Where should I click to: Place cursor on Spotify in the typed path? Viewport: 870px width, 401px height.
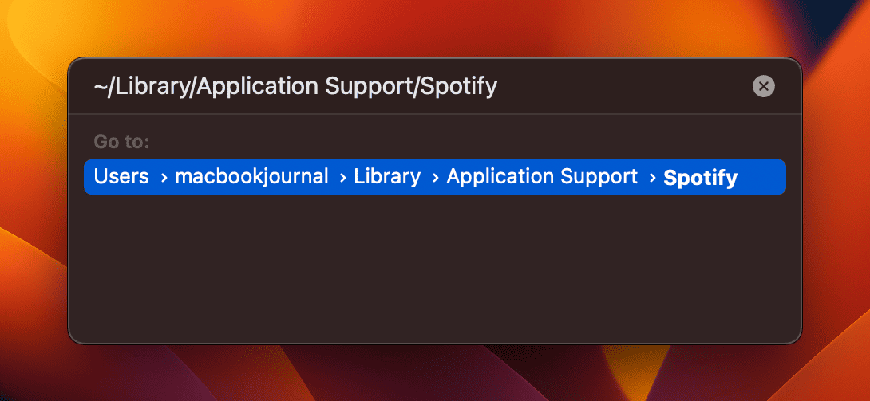coord(458,87)
